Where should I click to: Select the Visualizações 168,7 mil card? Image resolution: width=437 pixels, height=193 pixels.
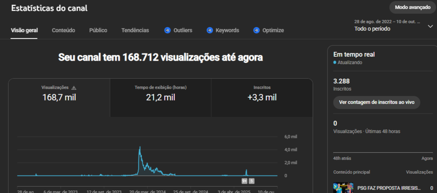(59, 97)
